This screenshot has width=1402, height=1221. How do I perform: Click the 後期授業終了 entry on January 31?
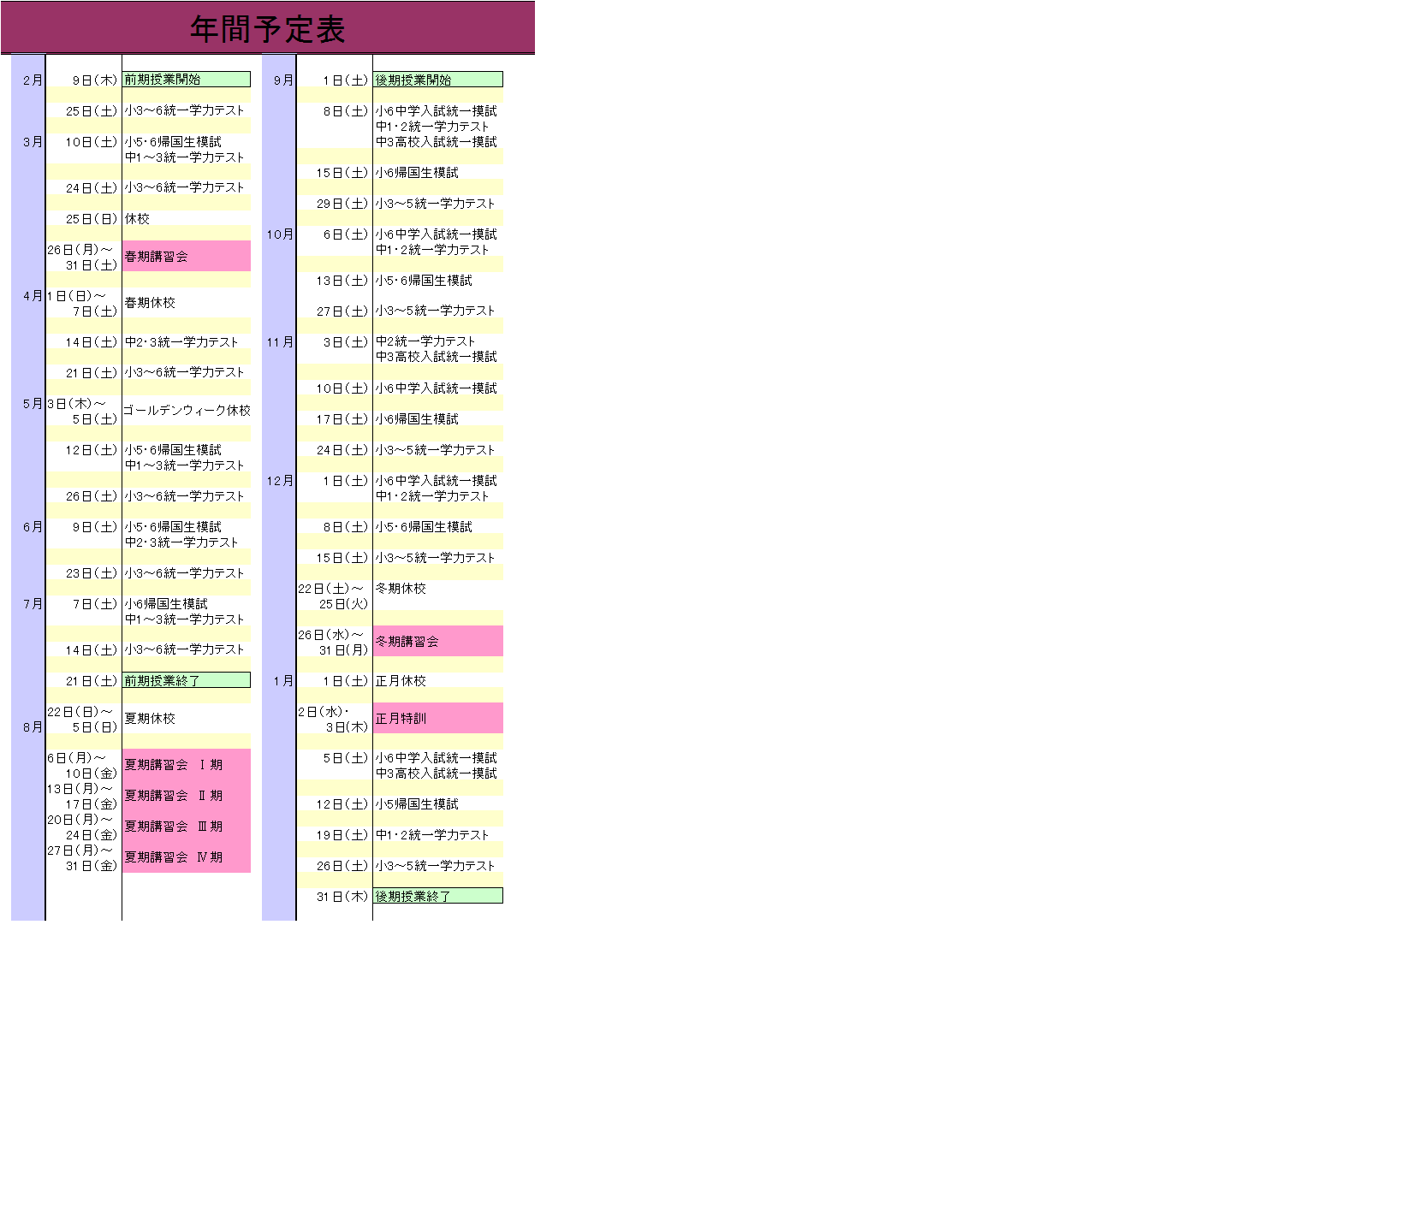click(x=437, y=896)
